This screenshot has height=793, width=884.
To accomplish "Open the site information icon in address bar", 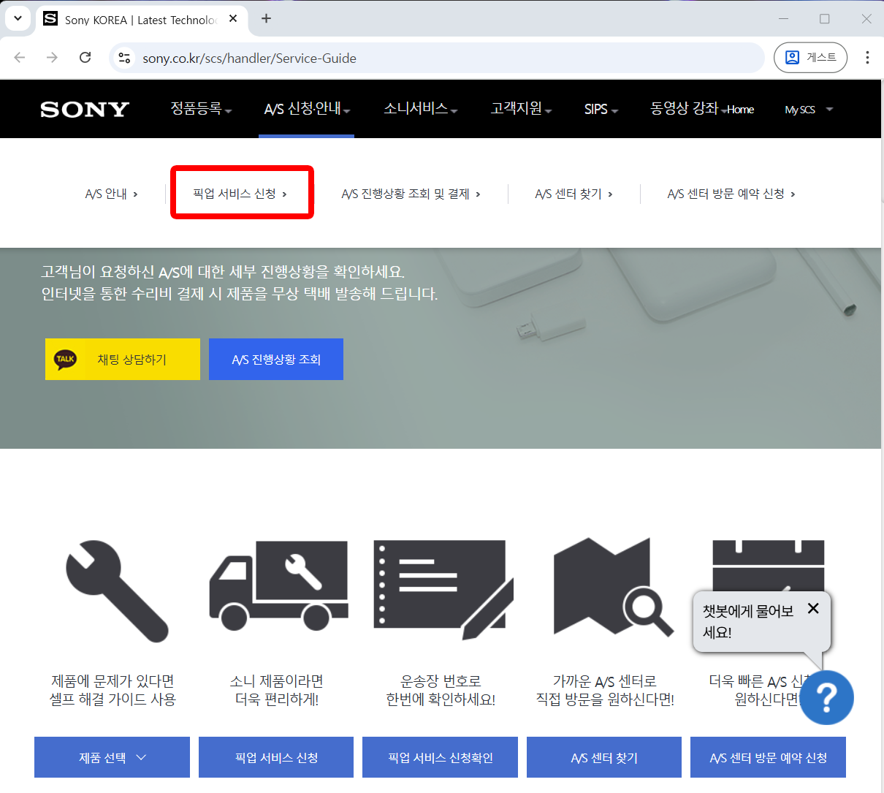I will click(124, 58).
